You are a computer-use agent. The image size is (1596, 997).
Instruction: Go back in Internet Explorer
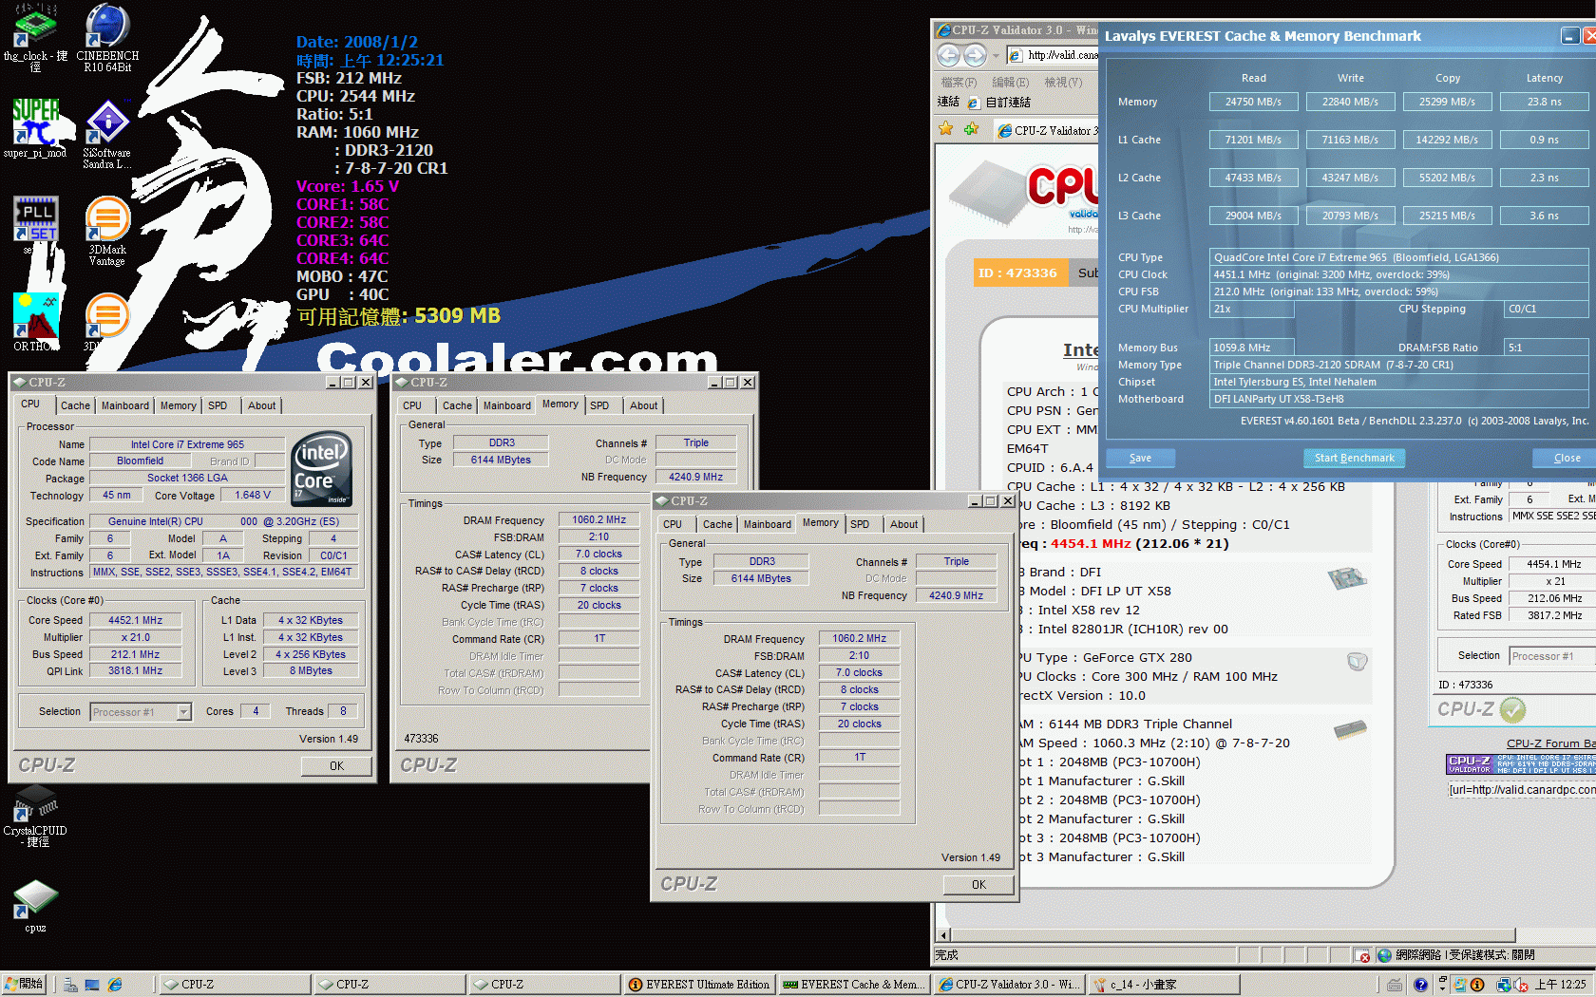click(948, 55)
